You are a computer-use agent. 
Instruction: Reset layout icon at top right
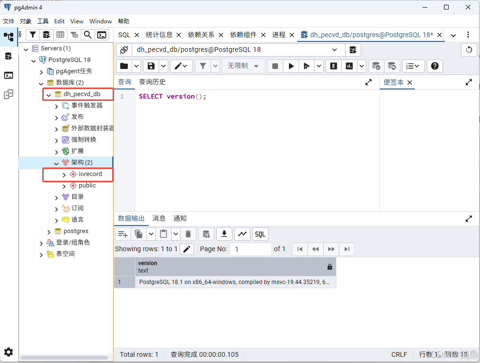point(469,50)
